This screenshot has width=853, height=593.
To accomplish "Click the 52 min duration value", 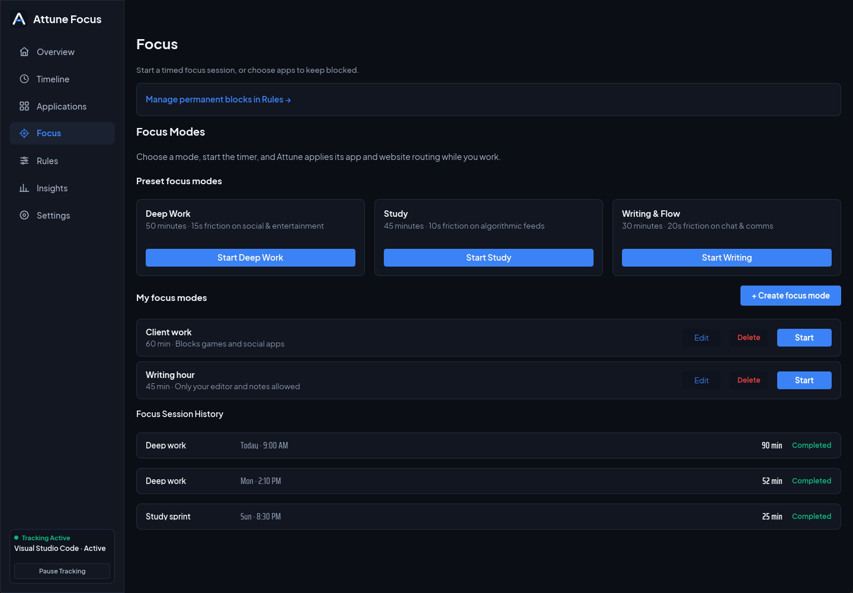I will click(x=772, y=481).
